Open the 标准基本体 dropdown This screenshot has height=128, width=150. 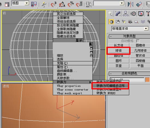pos(146,29)
